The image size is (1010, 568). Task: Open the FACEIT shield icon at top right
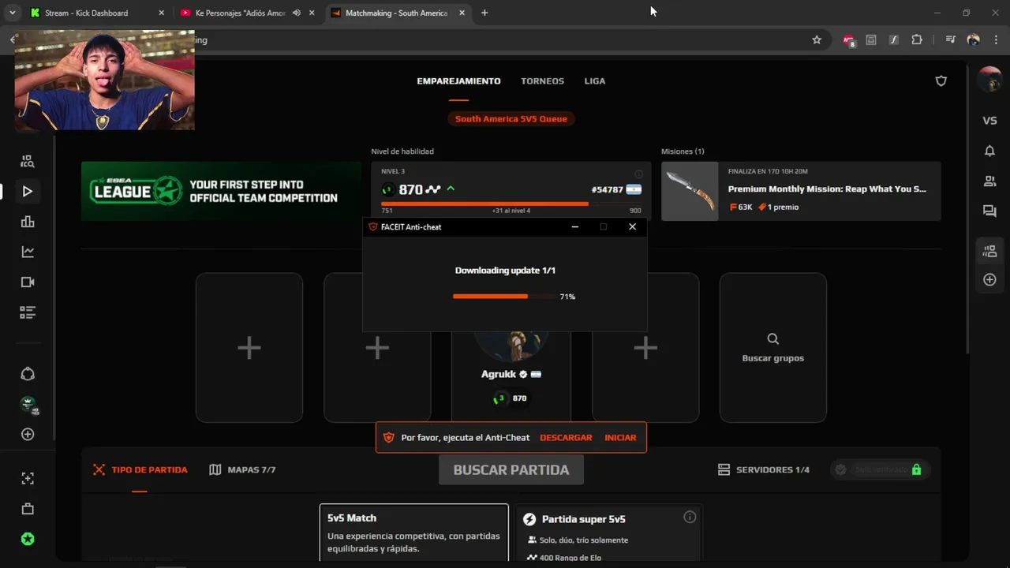coord(941,80)
